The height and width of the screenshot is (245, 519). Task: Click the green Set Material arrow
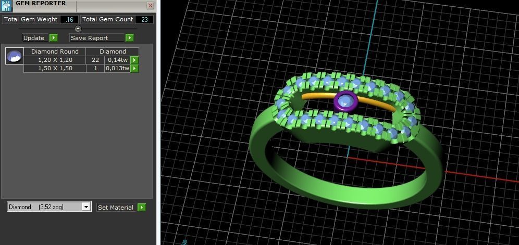tap(142, 208)
